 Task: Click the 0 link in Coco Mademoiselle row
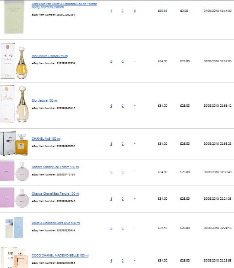(122, 261)
